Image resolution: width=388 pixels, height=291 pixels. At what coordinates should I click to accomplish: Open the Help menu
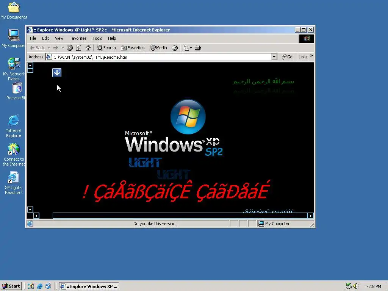click(112, 38)
